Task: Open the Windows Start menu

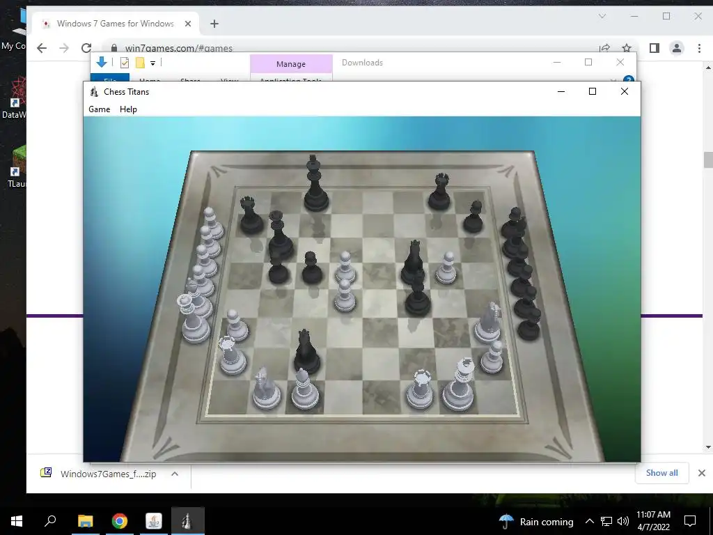Action: [x=17, y=521]
